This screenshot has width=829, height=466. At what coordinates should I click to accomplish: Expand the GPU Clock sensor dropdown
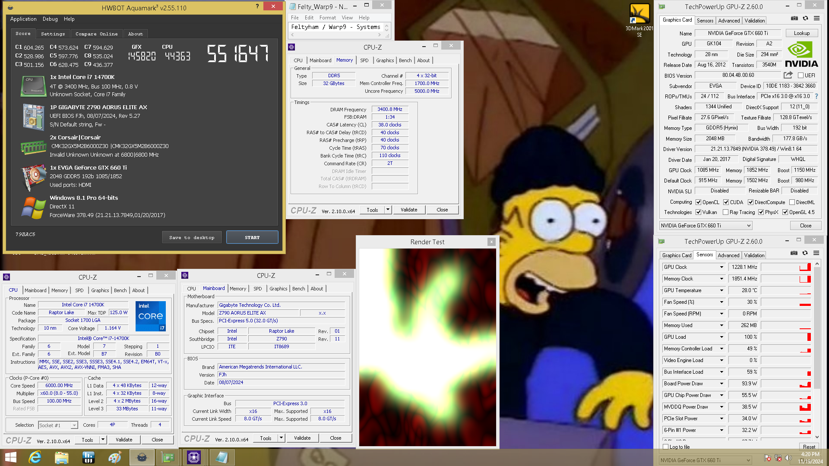721,267
